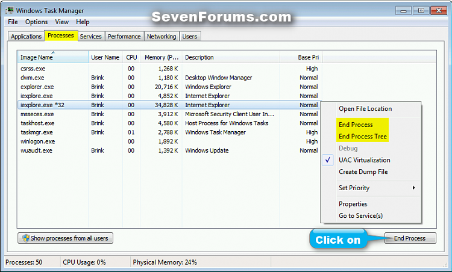452x272 pixels.
Task: Expand the Set Priority submenu arrow
Action: [x=413, y=188]
